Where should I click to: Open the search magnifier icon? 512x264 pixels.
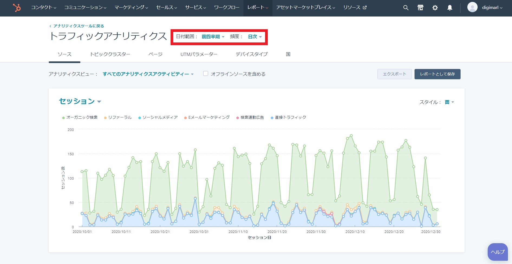(x=406, y=8)
